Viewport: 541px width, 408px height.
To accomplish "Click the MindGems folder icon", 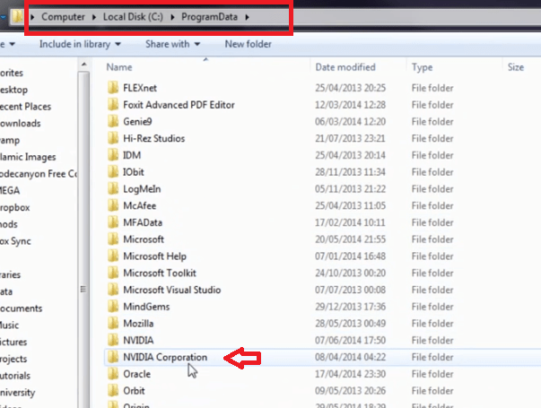I will 112,307.
